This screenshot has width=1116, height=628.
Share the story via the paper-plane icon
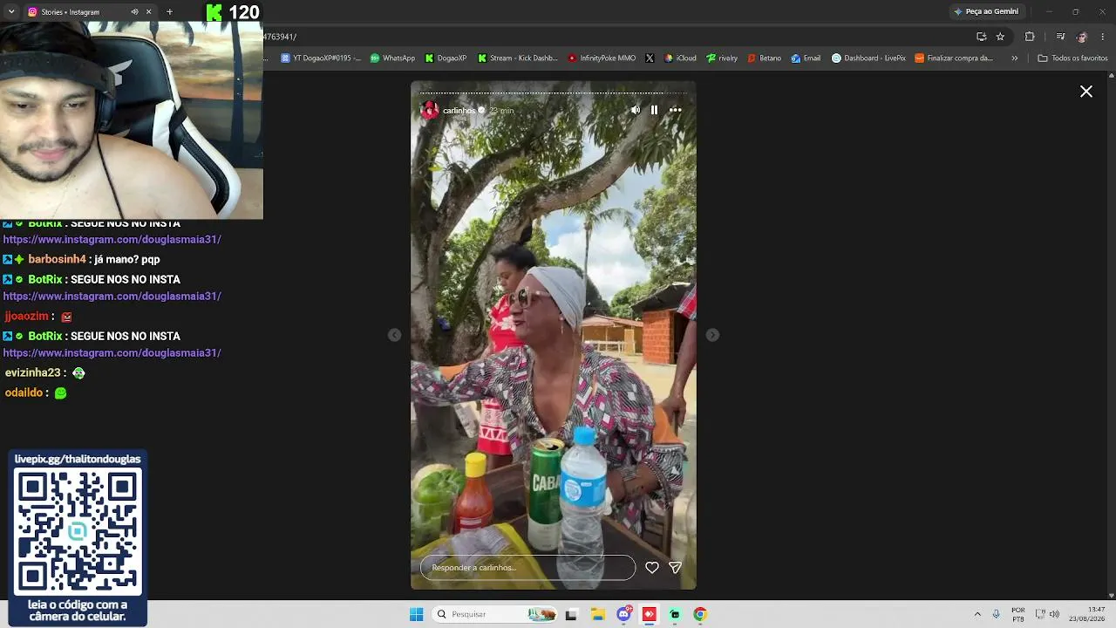(675, 568)
